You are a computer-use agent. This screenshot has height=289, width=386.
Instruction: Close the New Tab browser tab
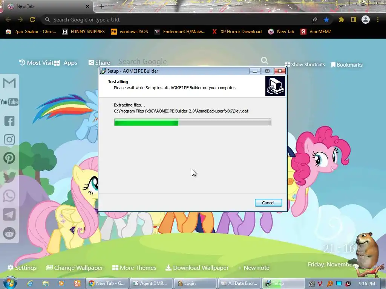coord(87,6)
